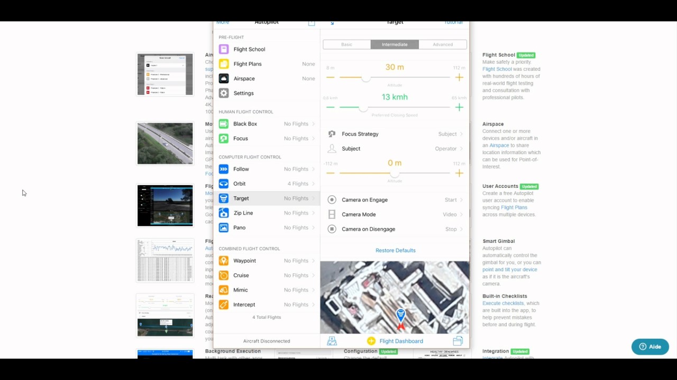Image resolution: width=677 pixels, height=380 pixels.
Task: Expand the Follow No Flights chevron
Action: (x=313, y=169)
